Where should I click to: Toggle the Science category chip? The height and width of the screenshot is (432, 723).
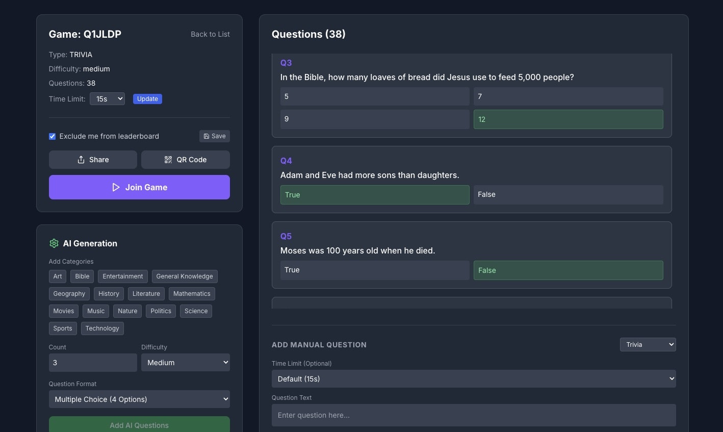[196, 311]
